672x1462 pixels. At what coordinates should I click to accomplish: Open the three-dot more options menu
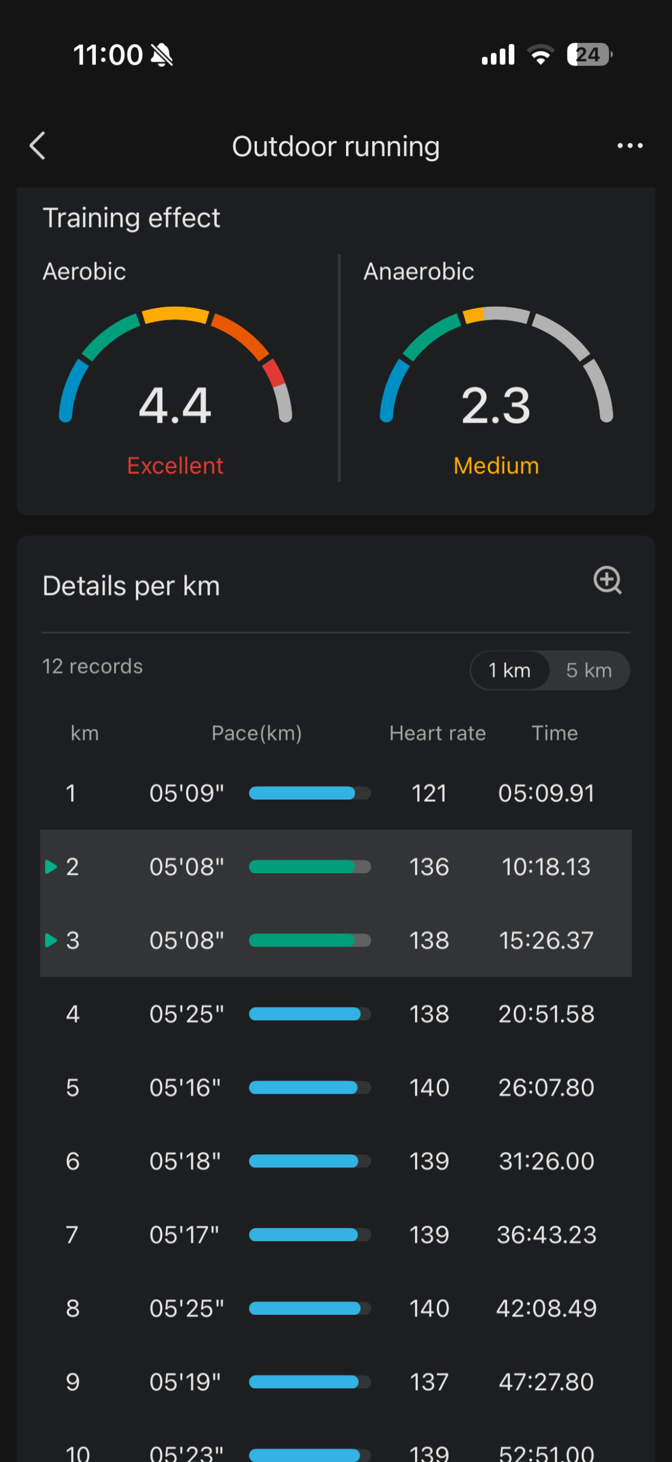630,146
